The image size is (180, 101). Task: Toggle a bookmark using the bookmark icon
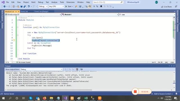tap(101, 6)
